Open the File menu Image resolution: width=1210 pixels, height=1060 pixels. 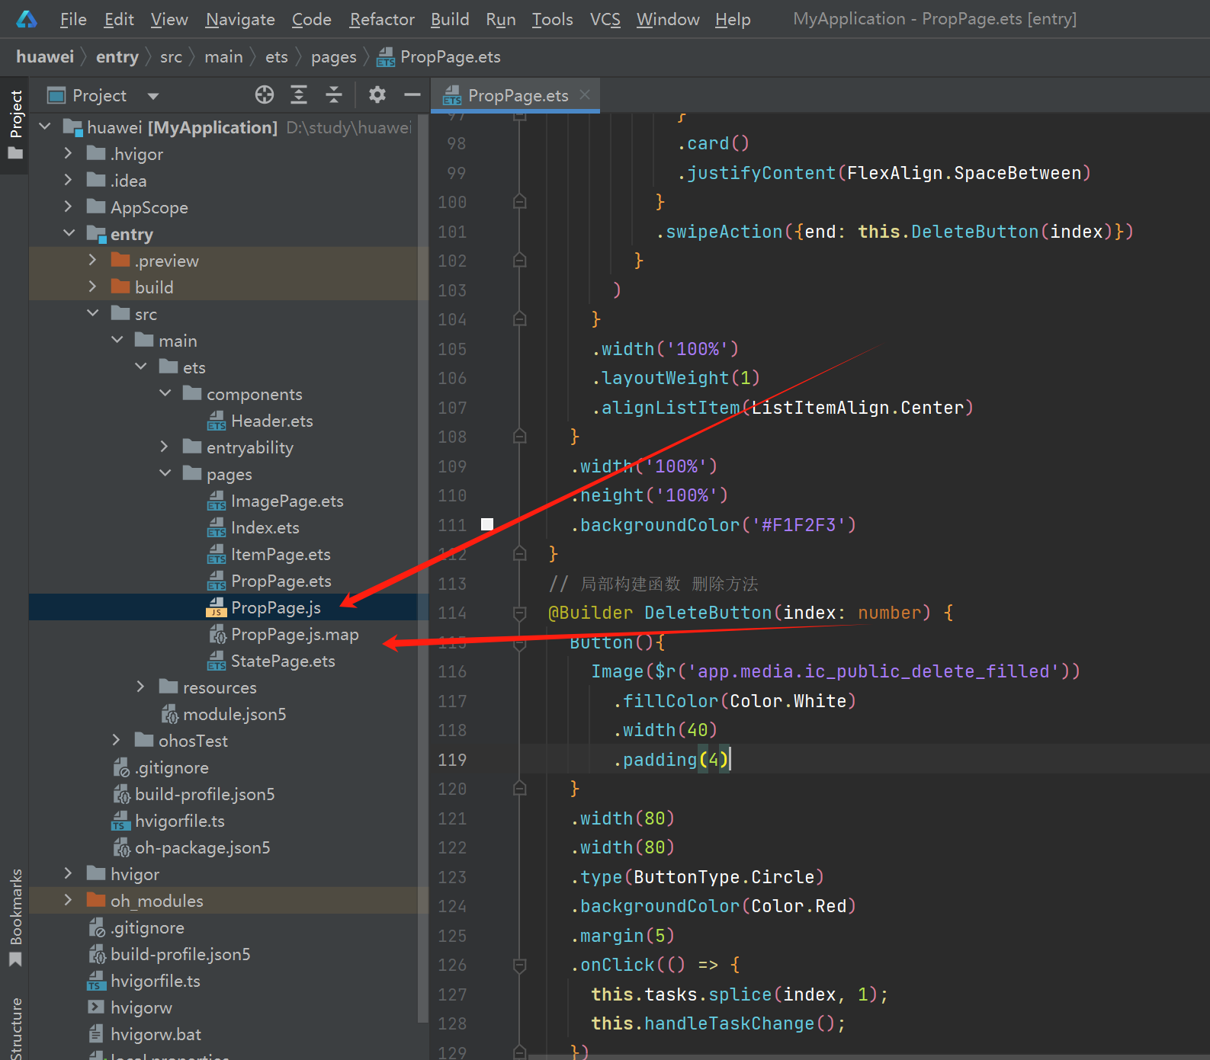pos(73,19)
